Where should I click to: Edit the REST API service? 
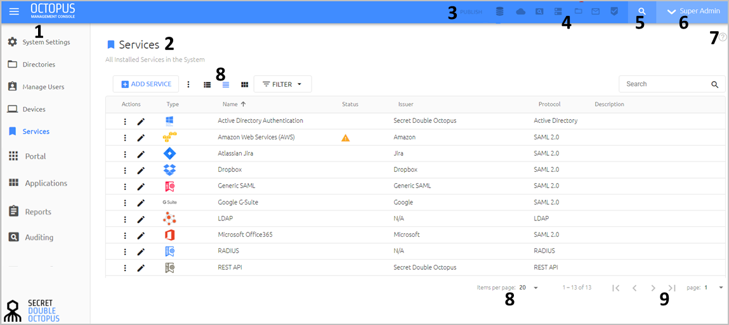click(141, 268)
